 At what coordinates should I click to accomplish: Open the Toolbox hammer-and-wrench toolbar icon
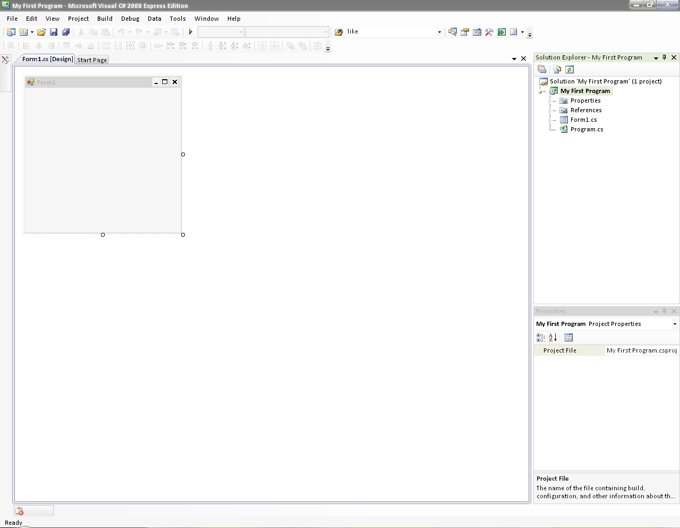[489, 32]
